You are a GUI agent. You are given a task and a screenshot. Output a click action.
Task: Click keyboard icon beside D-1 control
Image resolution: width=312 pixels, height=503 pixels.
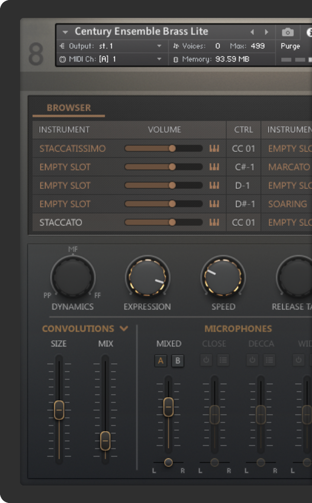point(214,186)
